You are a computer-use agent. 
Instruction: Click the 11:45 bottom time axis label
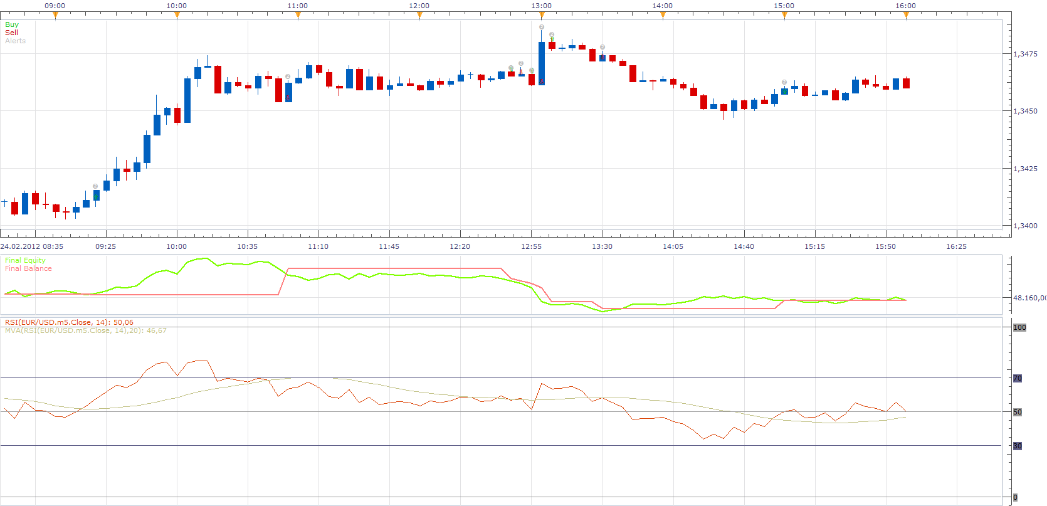[x=389, y=246]
